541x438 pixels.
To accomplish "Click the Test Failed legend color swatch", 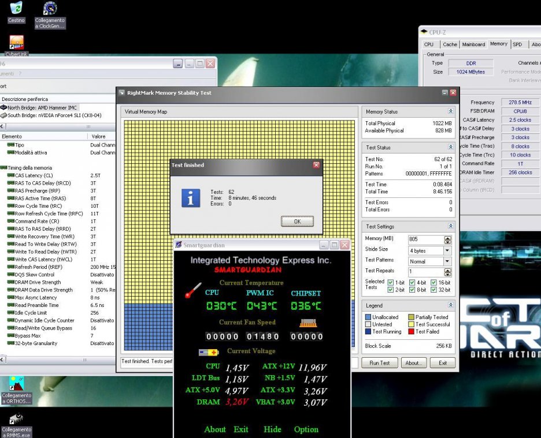I will click(411, 331).
